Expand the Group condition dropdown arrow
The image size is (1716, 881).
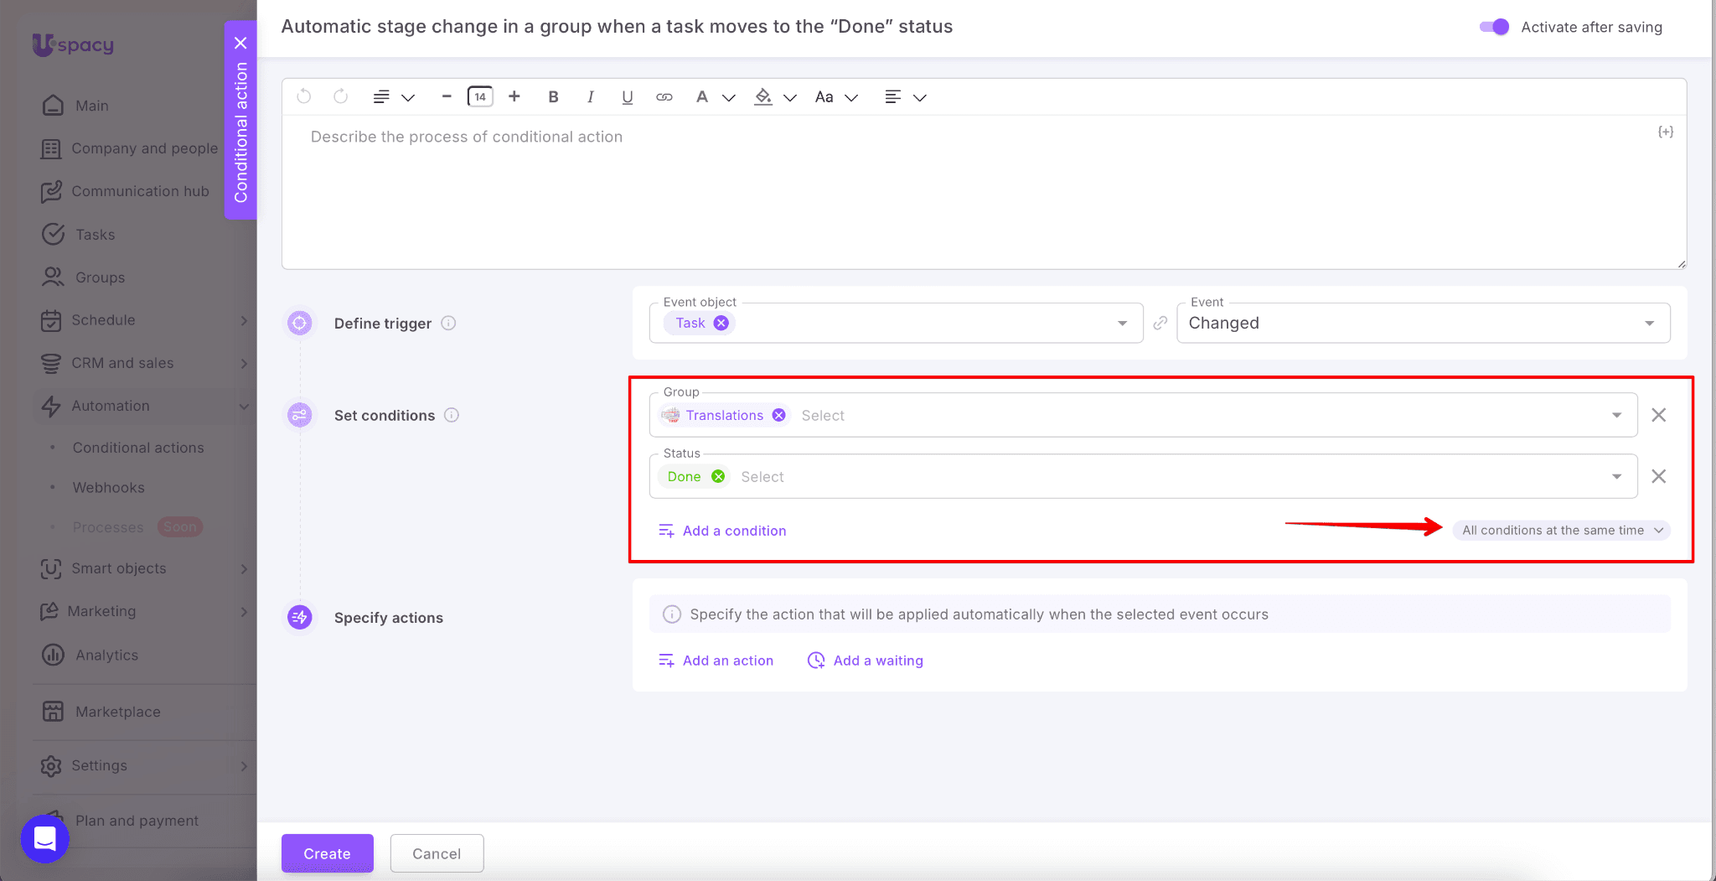tap(1616, 416)
